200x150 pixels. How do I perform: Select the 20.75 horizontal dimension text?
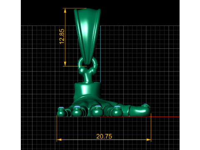click(104, 136)
